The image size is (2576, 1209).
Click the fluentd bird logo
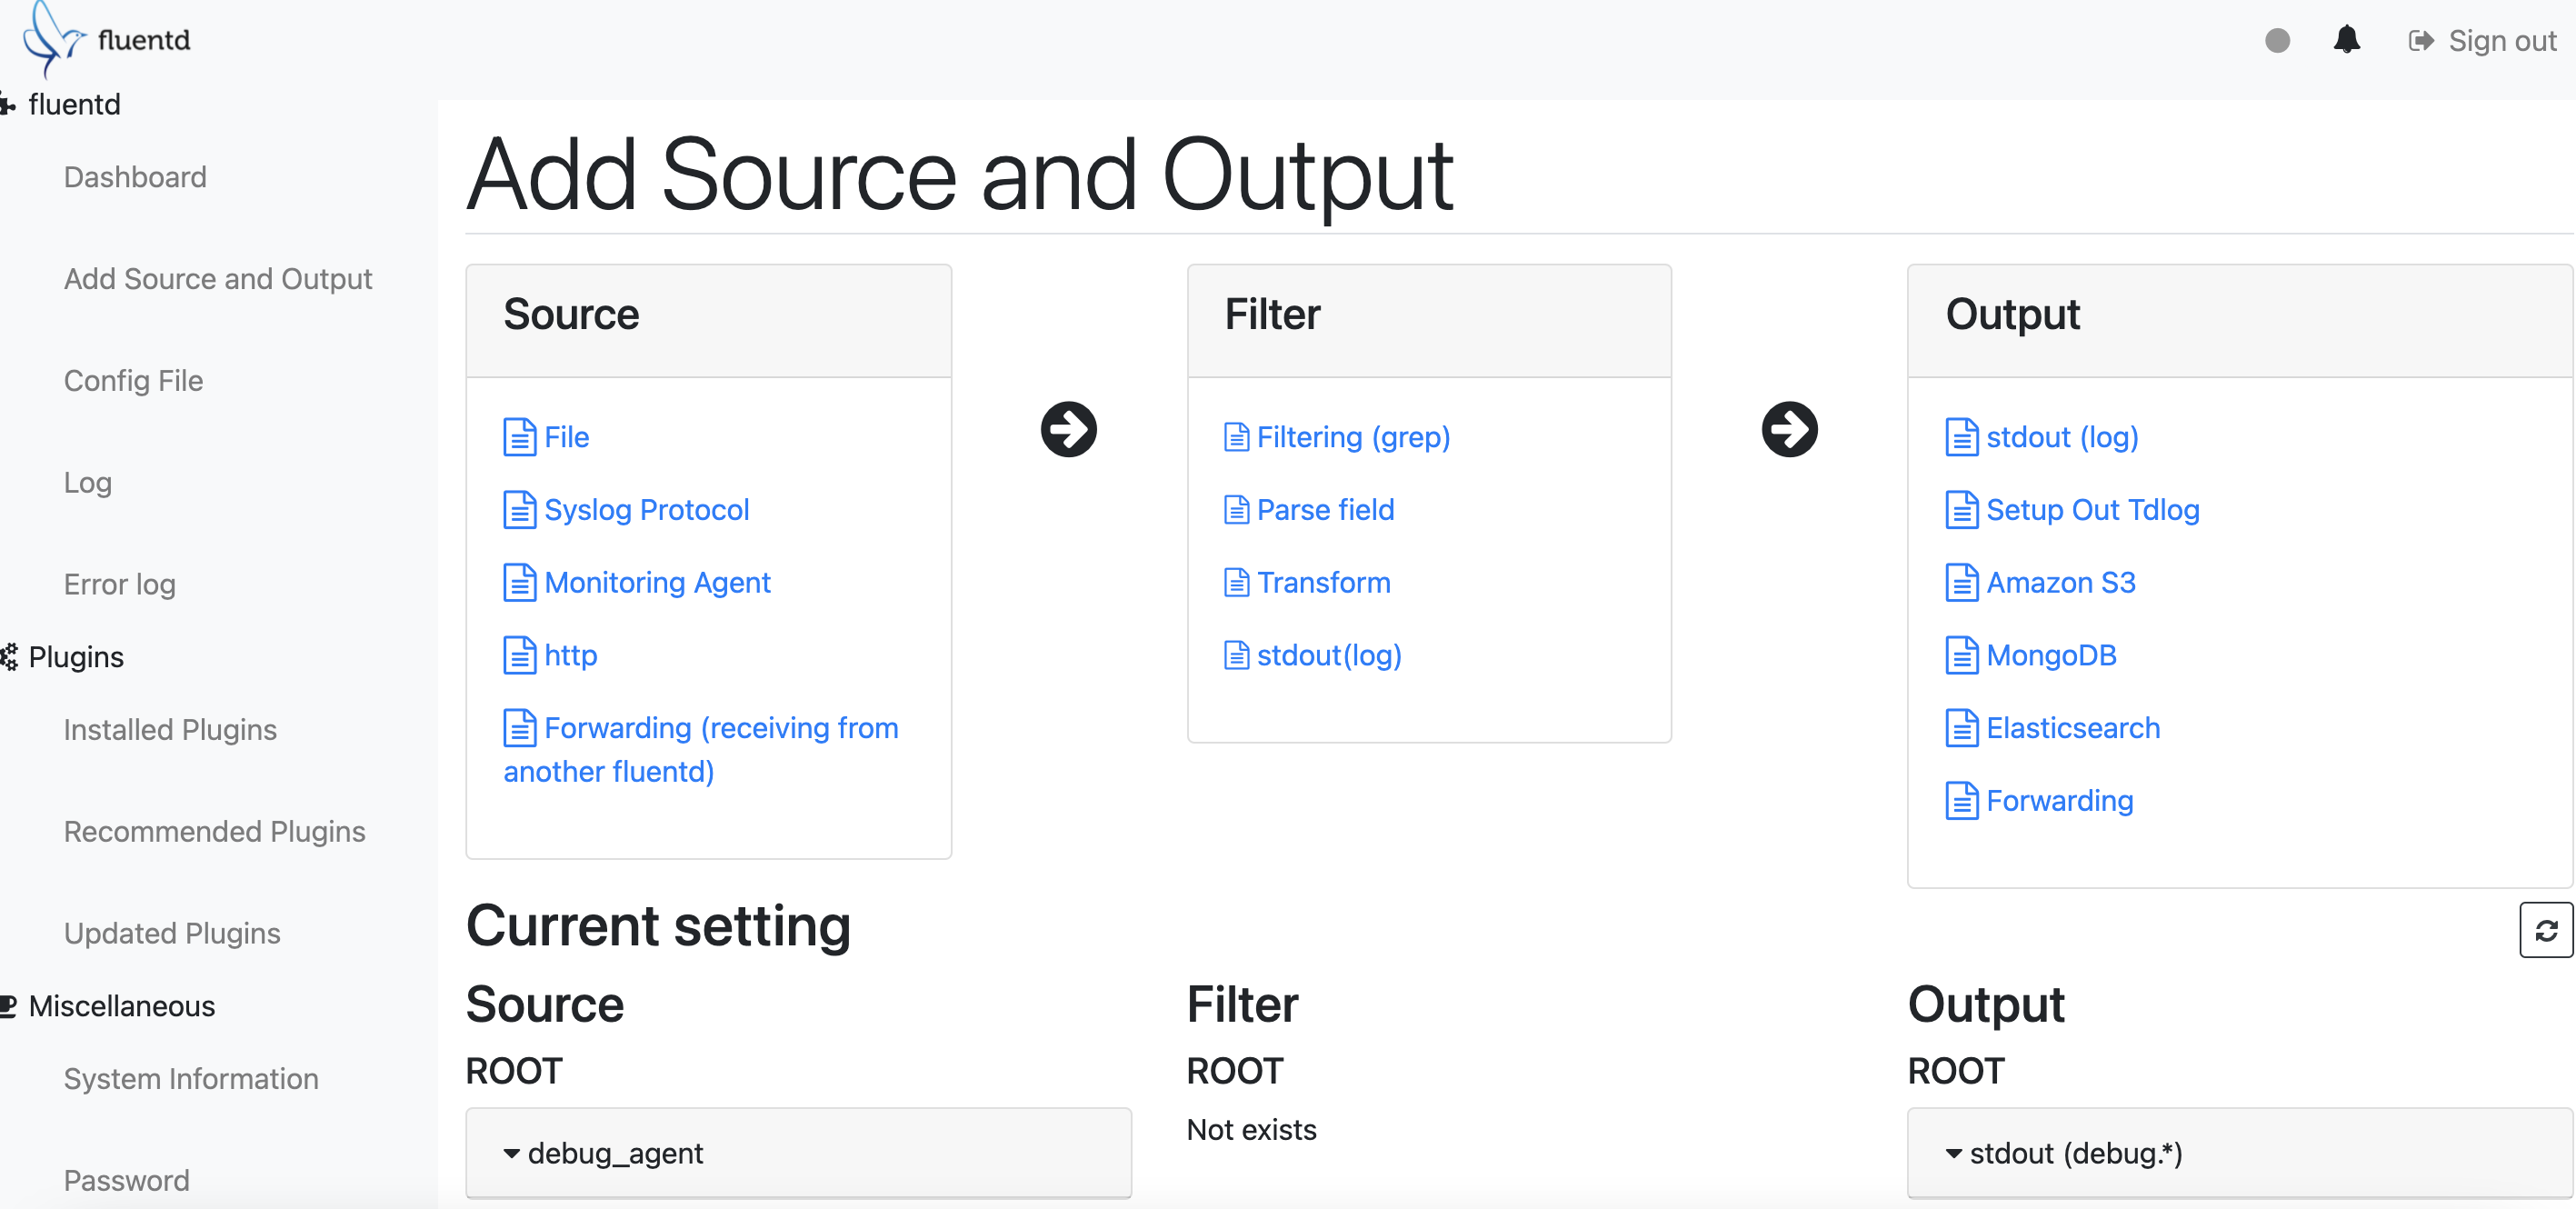point(52,38)
